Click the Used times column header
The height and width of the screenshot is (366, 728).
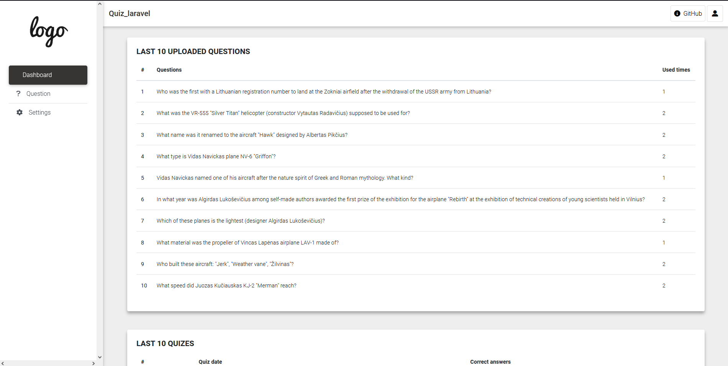click(676, 70)
